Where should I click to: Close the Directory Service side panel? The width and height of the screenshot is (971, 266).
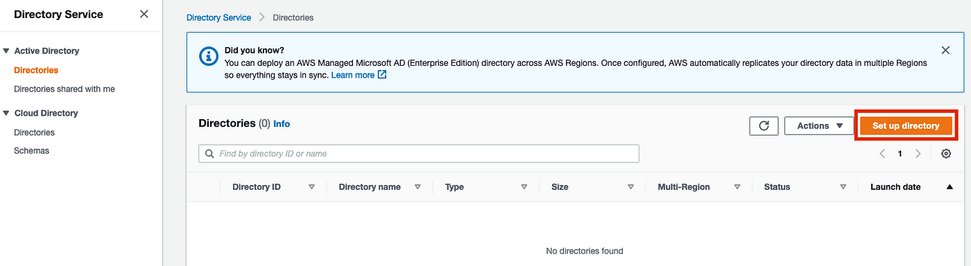[x=144, y=14]
